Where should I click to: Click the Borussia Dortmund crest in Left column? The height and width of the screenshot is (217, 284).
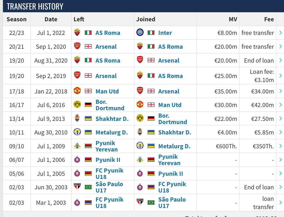tap(77, 105)
